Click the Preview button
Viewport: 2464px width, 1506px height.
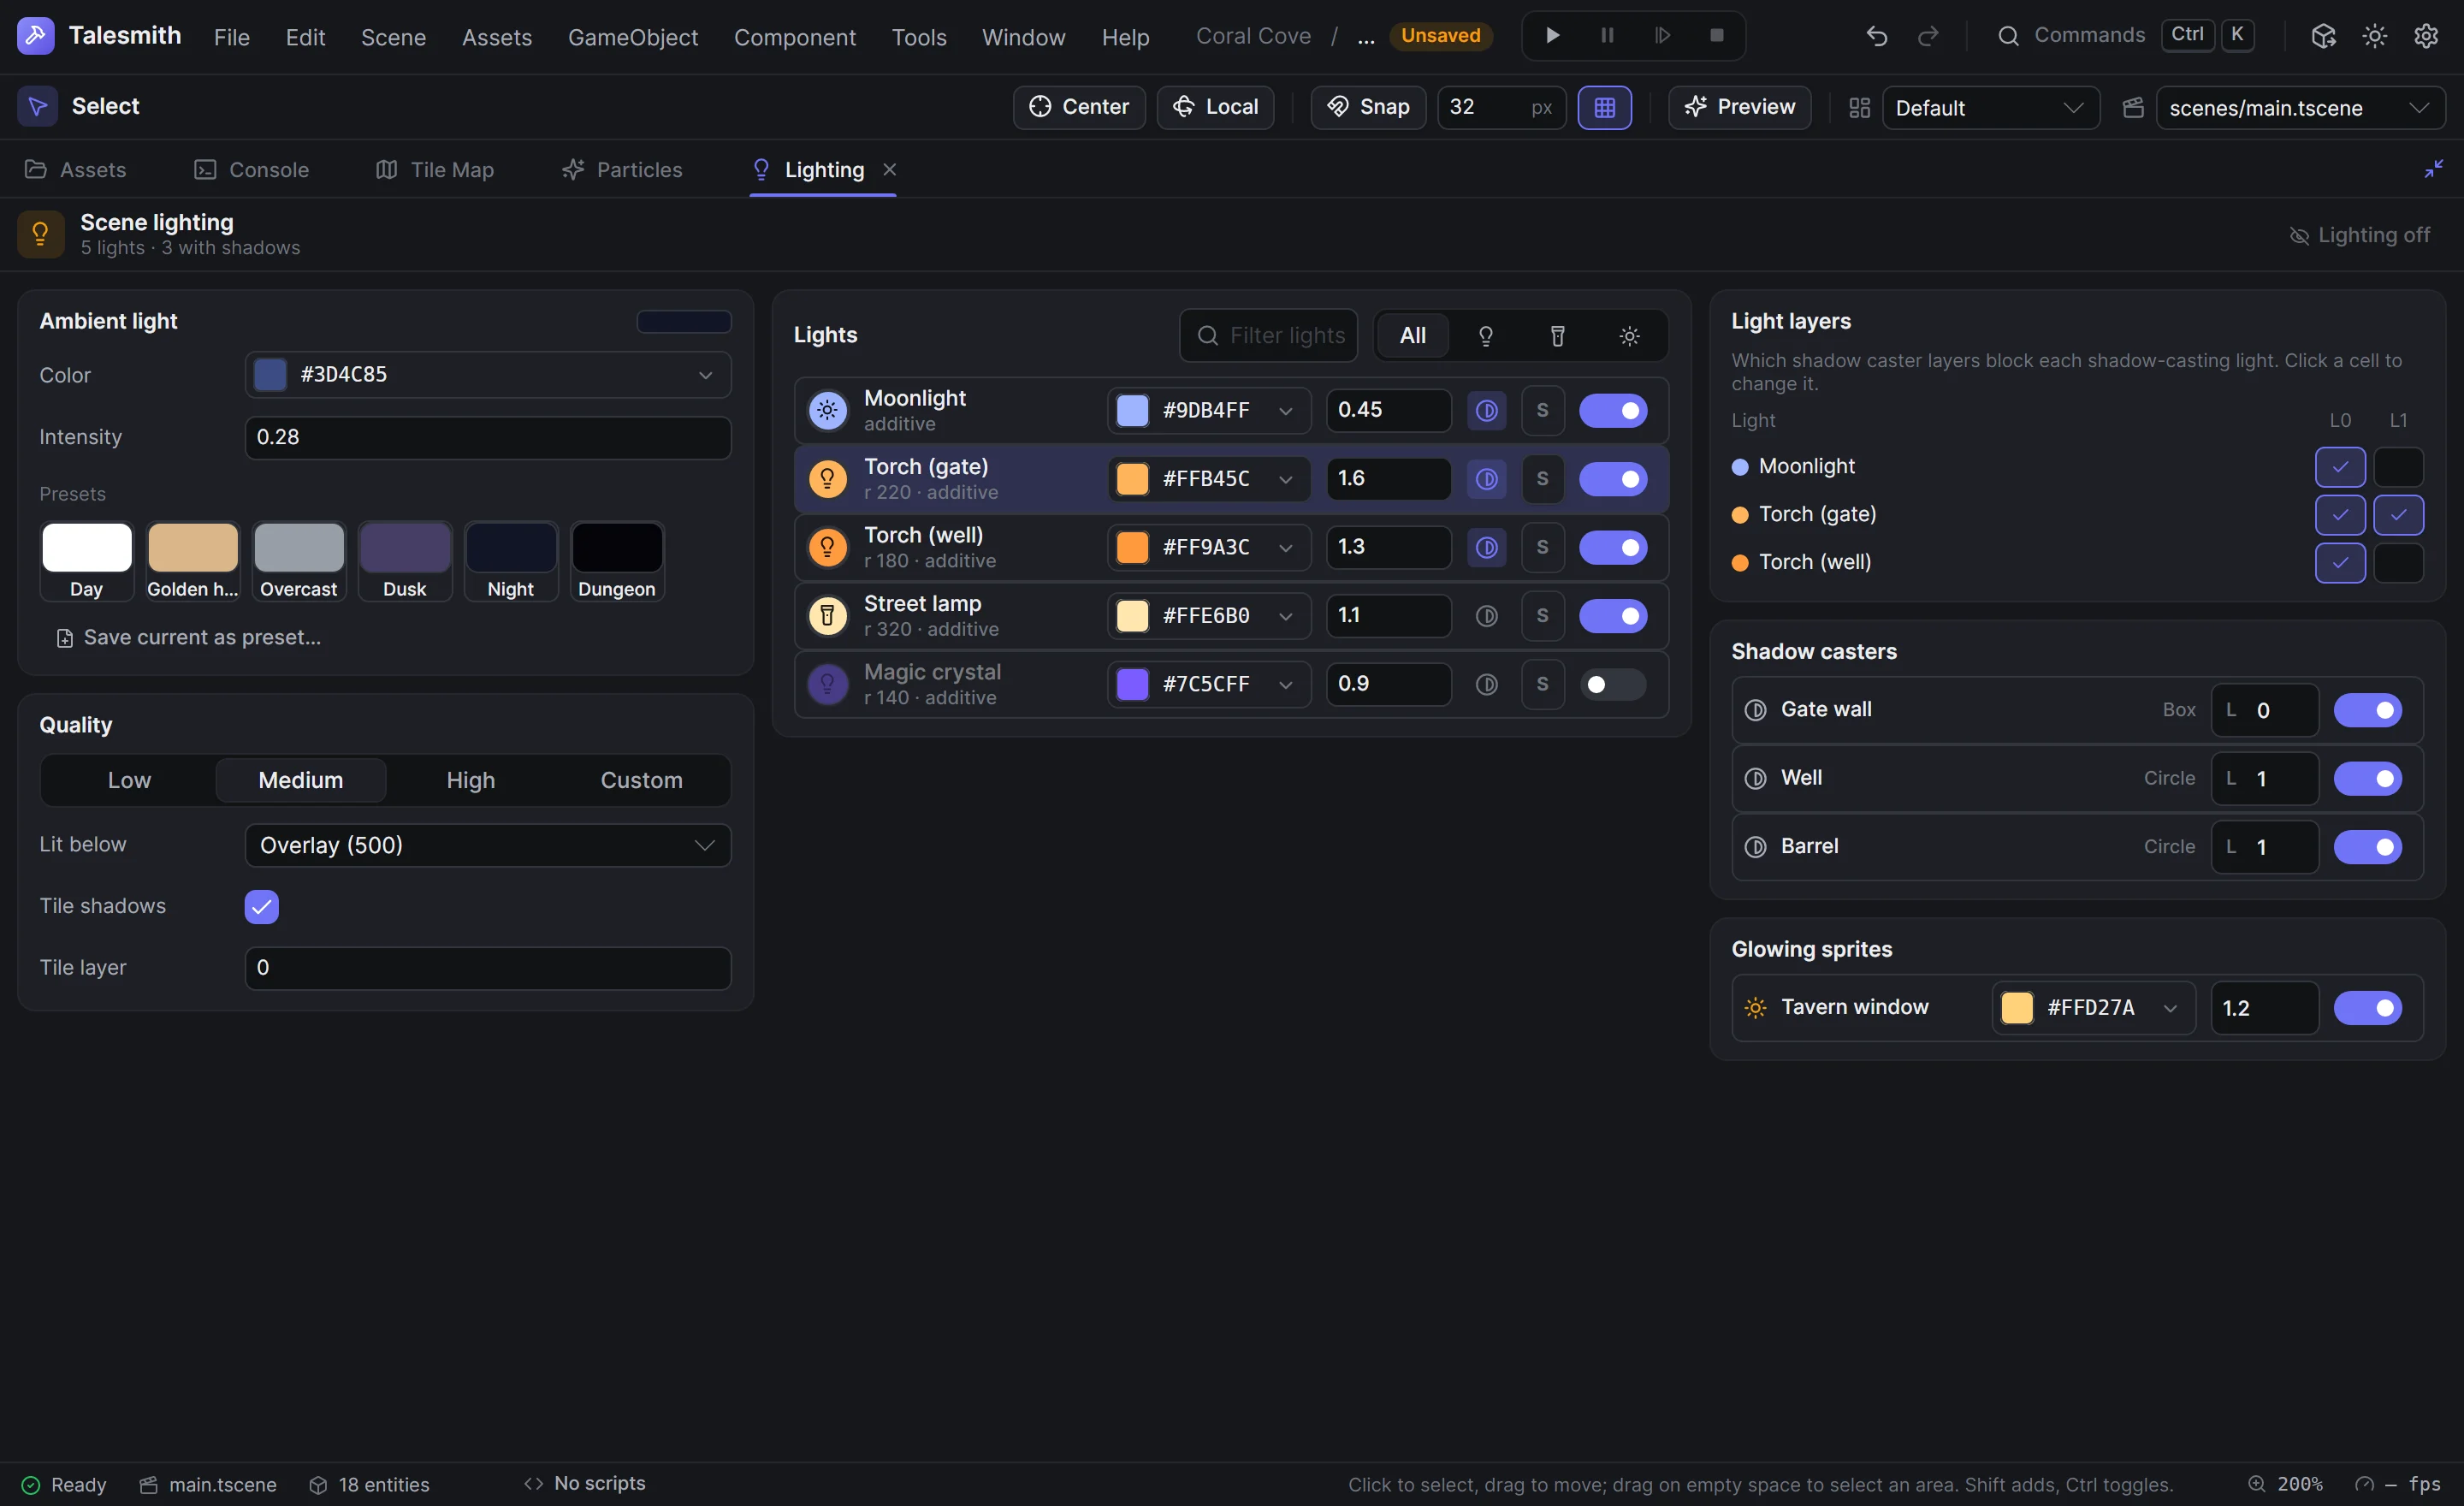pos(1739,107)
